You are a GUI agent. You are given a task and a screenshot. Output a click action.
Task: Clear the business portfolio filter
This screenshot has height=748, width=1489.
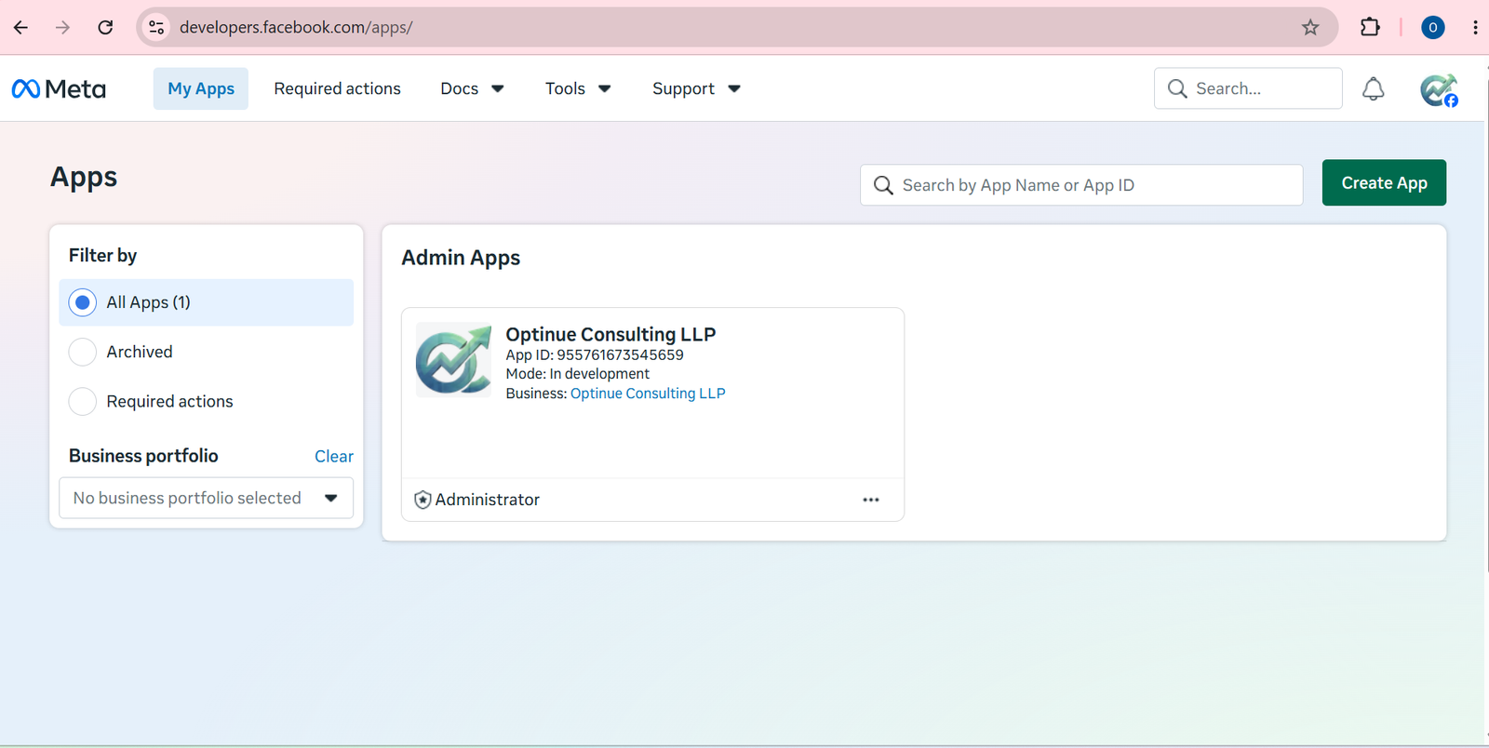click(334, 457)
